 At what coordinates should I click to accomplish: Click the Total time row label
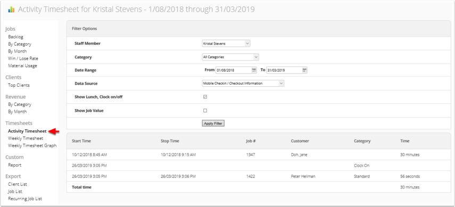(x=81, y=187)
